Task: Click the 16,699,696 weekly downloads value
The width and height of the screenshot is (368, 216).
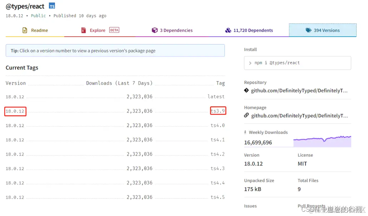Action: point(258,143)
